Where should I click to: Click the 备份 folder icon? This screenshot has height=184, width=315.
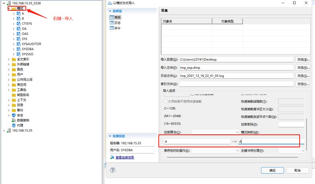[x=14, y=110]
